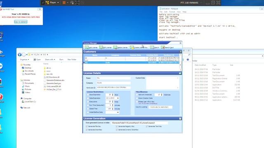
Task: Enable the Store Creation Date checkbox
Action: coord(137,98)
